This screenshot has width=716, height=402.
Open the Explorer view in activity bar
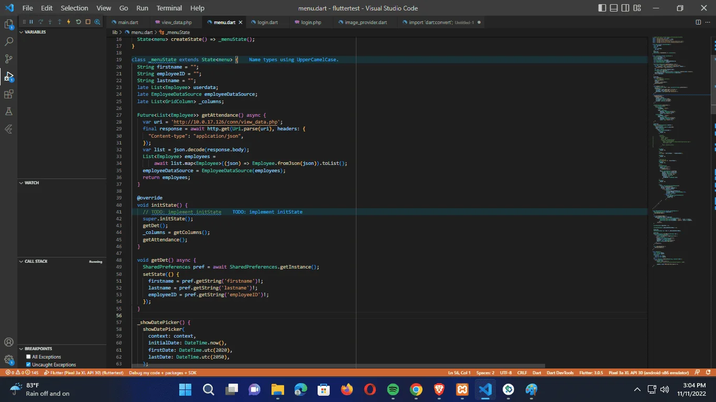coord(8,24)
